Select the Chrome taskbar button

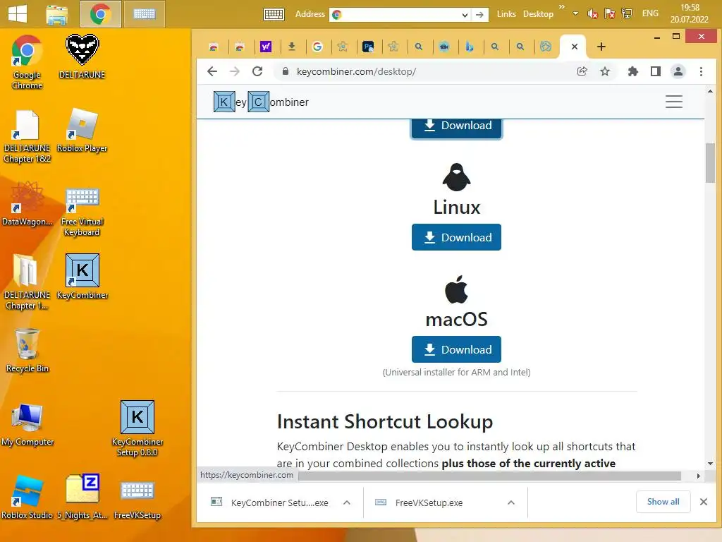(100, 14)
